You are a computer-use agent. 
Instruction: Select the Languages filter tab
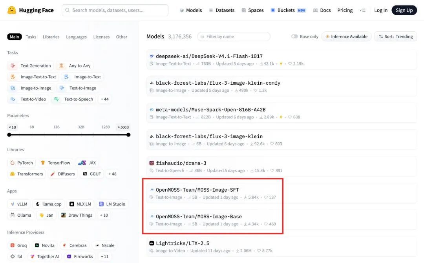(76, 37)
